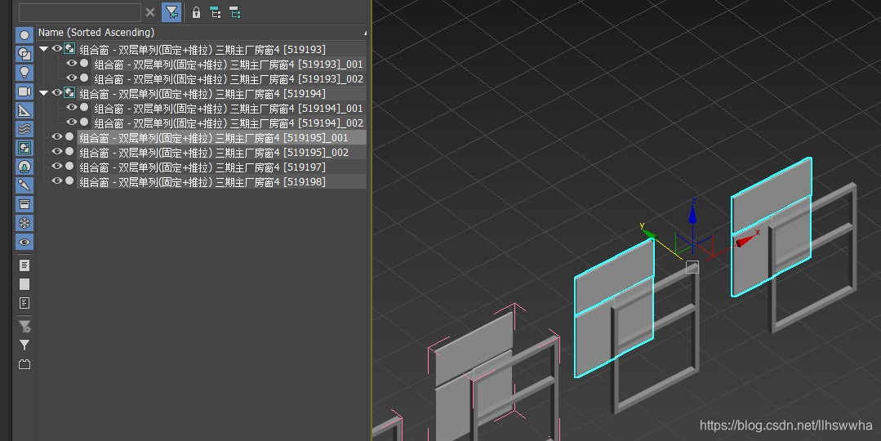
Task: Click hierarchy tree icon right of padlock
Action: tap(216, 12)
